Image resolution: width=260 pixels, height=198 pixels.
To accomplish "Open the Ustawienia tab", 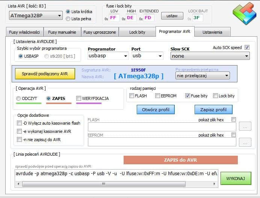I will 212,32.
